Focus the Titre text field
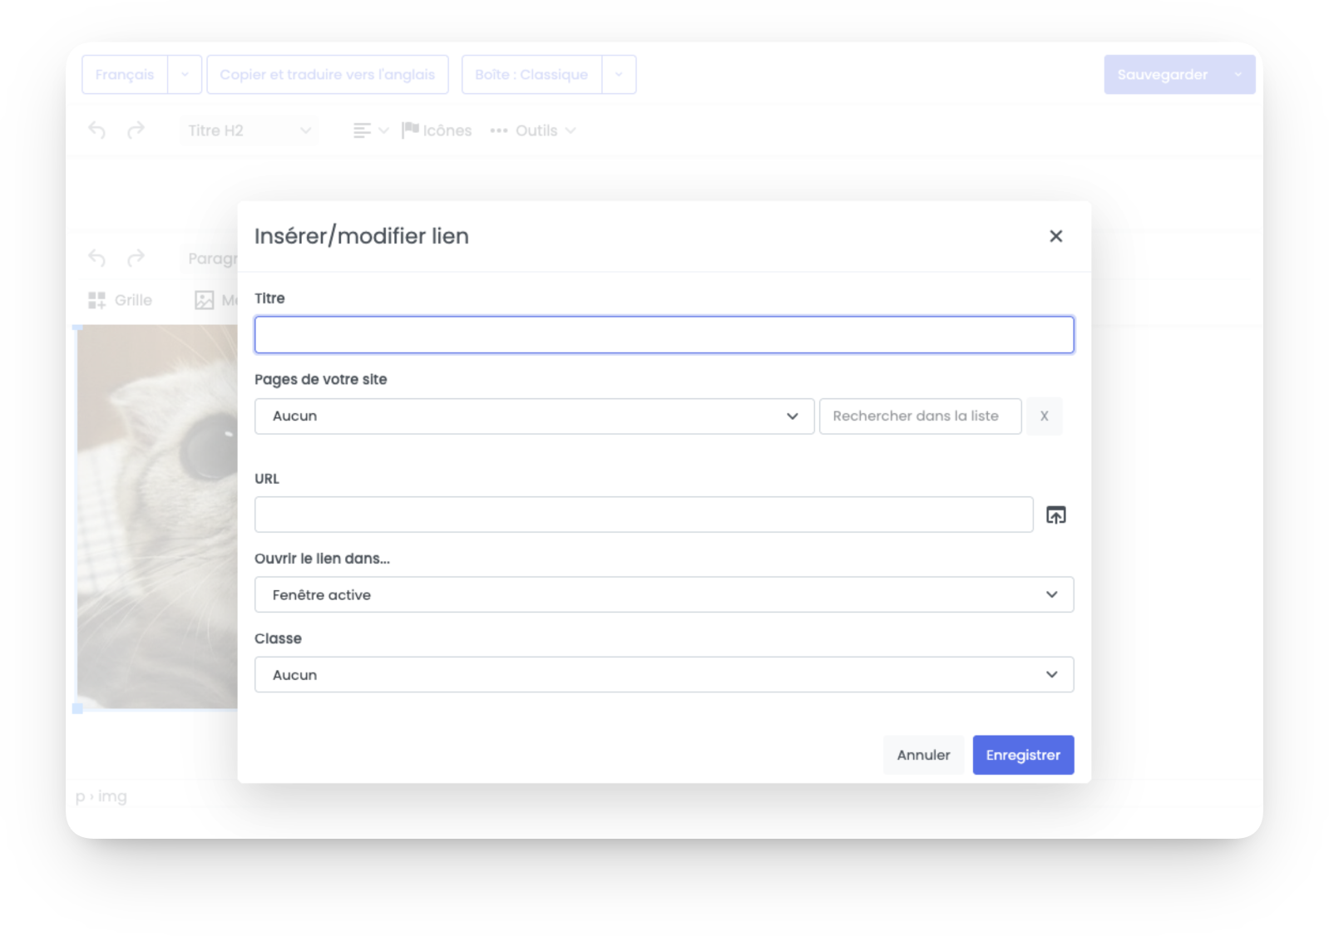This screenshot has width=1329, height=936. click(x=664, y=334)
